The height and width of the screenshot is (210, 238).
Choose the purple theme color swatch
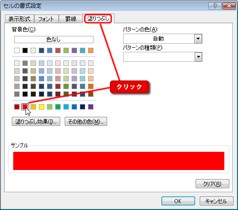[74, 50]
